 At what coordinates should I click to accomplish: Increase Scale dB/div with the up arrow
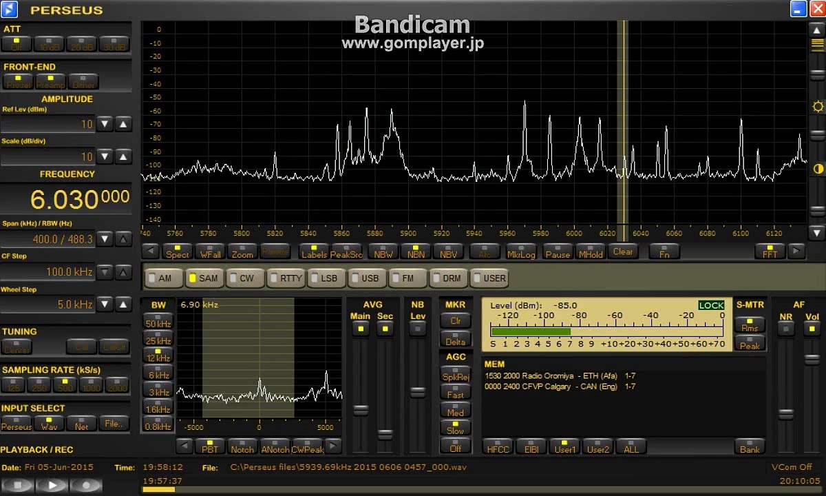click(x=123, y=156)
